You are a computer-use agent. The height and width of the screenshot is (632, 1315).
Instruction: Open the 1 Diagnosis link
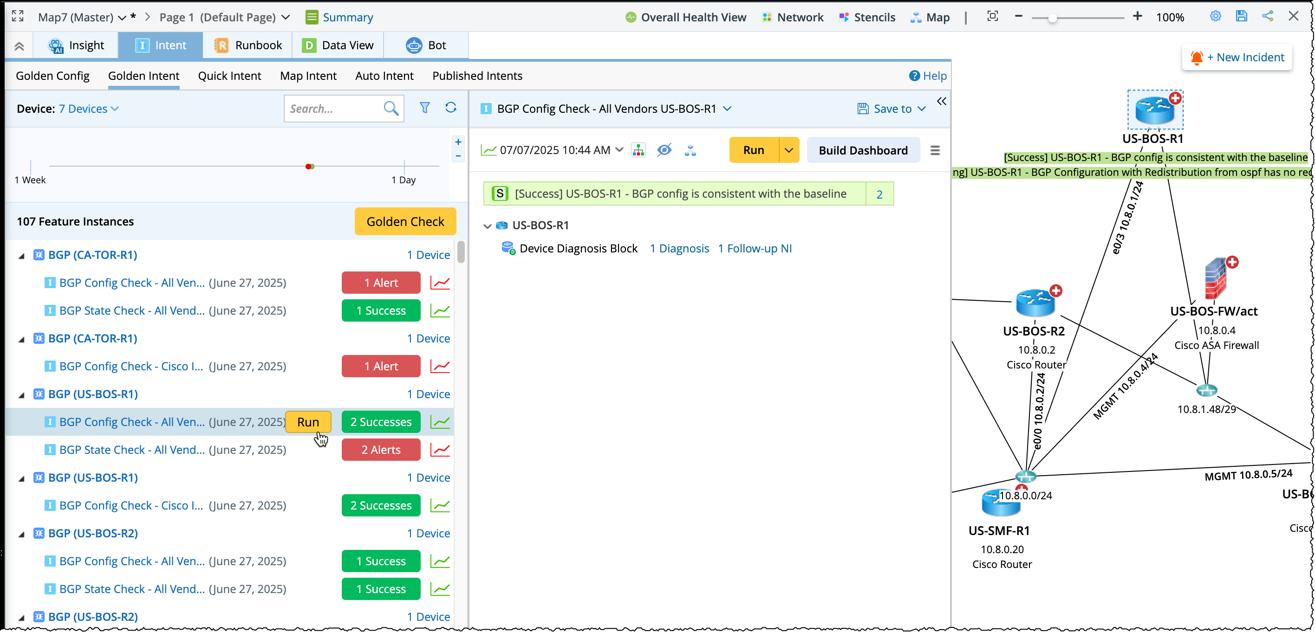point(679,248)
